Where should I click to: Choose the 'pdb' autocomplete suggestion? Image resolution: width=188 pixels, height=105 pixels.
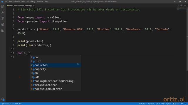[56, 73]
